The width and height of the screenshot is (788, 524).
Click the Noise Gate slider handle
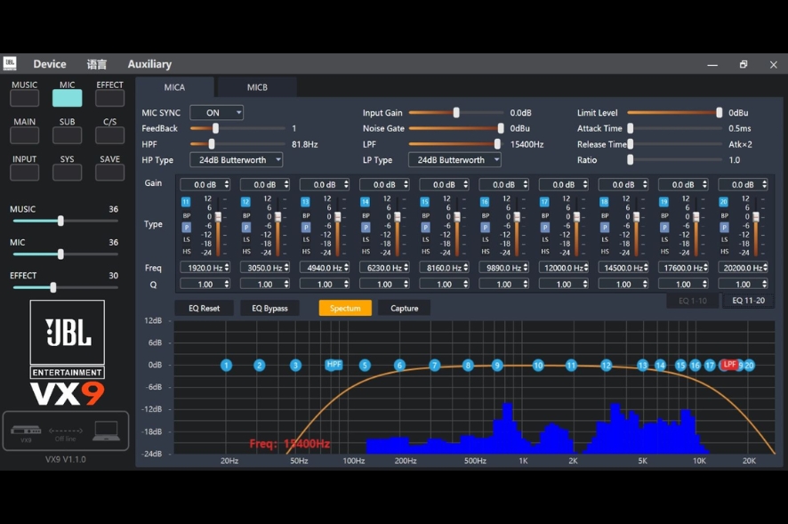click(501, 128)
